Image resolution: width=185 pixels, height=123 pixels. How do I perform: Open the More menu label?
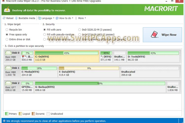pos(81,18)
